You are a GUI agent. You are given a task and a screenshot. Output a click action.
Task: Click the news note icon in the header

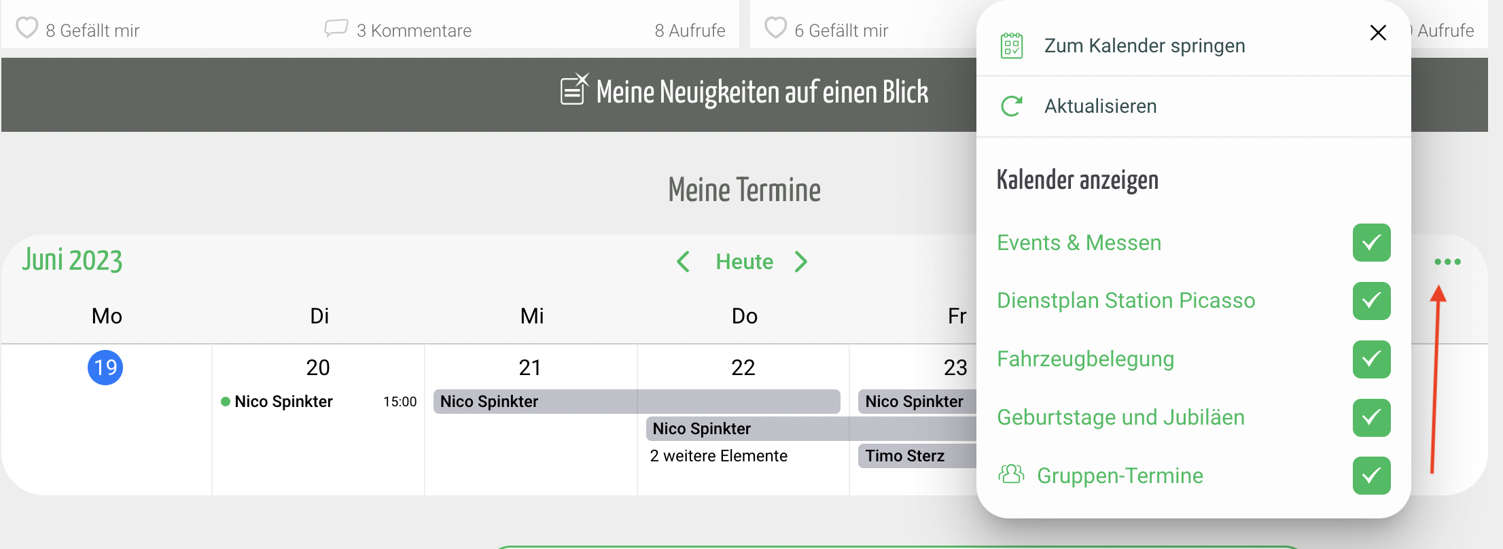(574, 89)
